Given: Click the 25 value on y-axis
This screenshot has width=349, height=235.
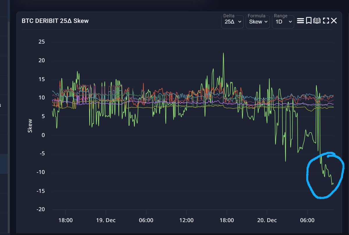Looking at the screenshot, I should (x=41, y=42).
